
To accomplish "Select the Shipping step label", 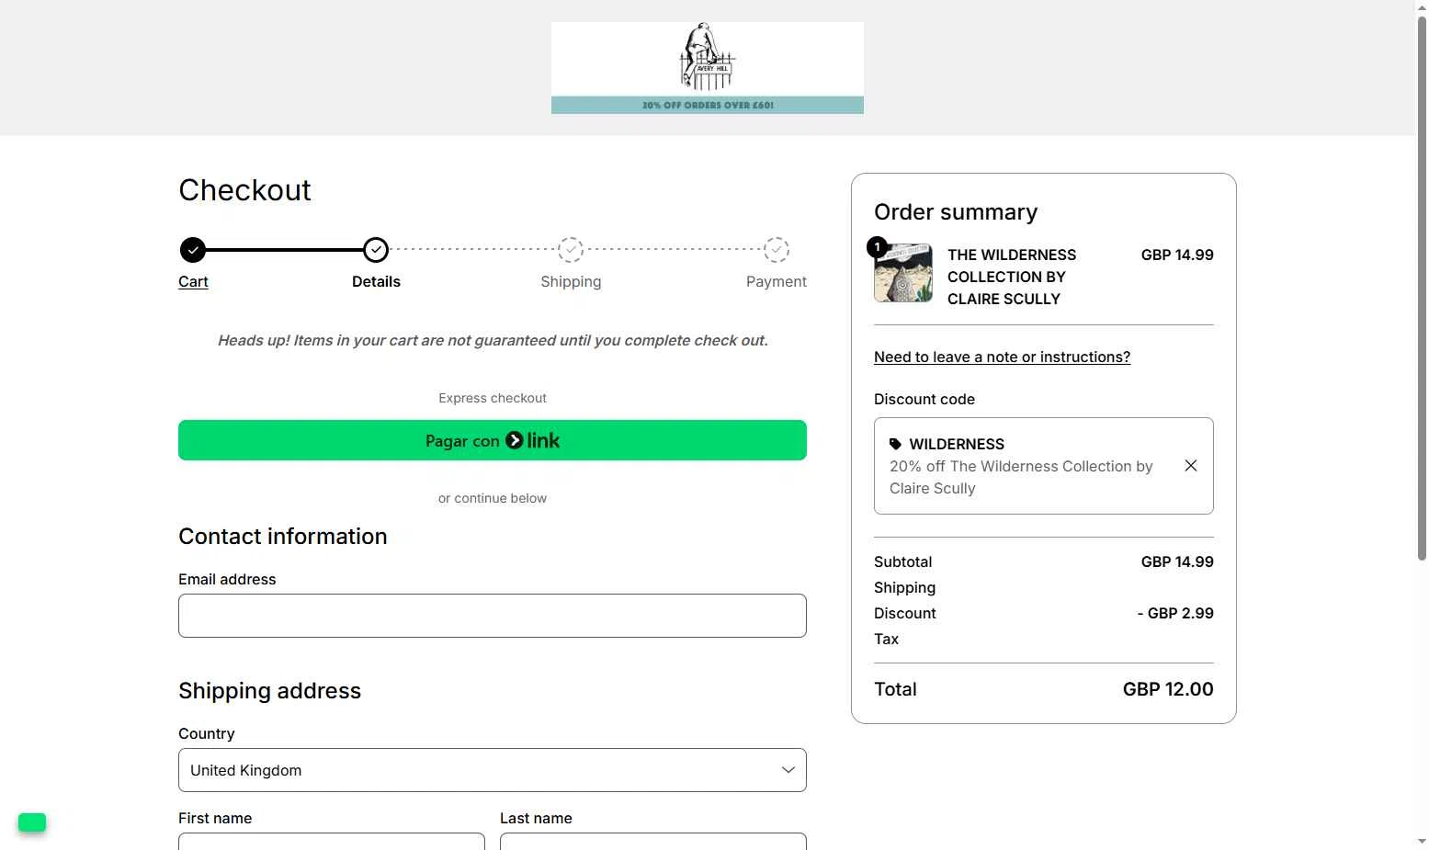I will coord(571,281).
